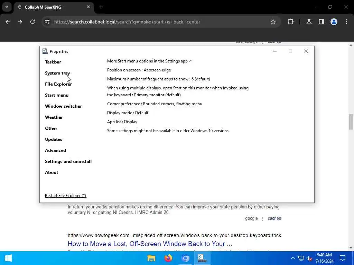Open the clock showing 9:40 AM
The height and width of the screenshot is (265, 354).
324,258
